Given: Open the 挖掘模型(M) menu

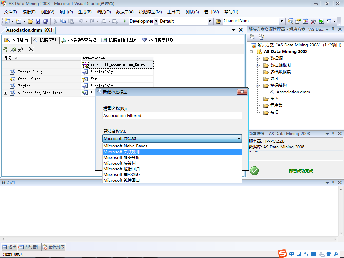Looking at the screenshot, I should click(x=150, y=12).
